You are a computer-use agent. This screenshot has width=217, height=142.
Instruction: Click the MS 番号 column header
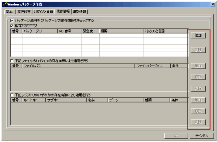point(69,31)
